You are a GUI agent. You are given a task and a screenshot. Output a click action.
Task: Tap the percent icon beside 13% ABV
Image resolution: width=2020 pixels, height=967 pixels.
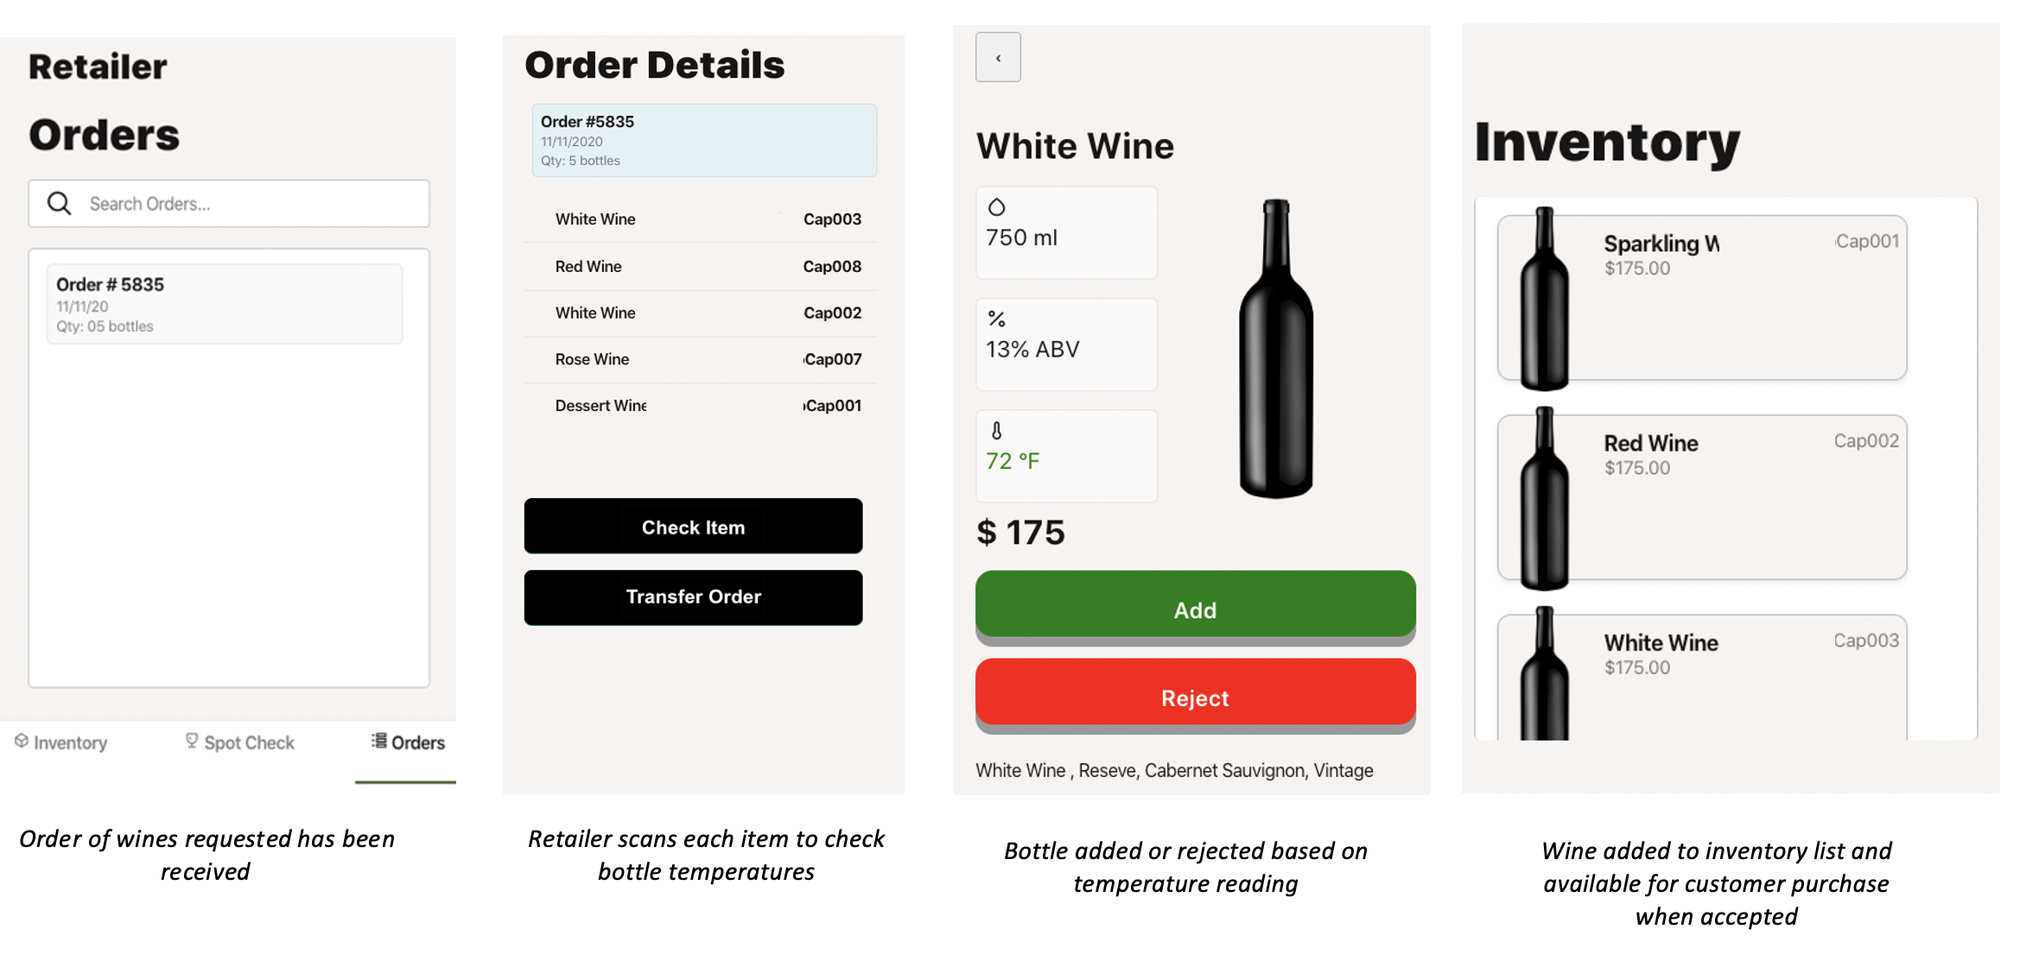[x=997, y=319]
